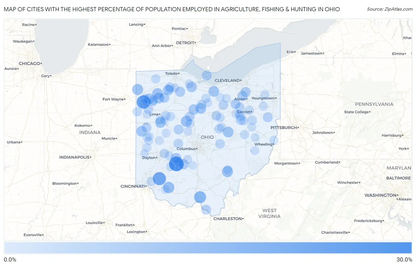Click the Racine city label
Image resolution: width=416 pixels, height=266 pixels.
point(28,25)
